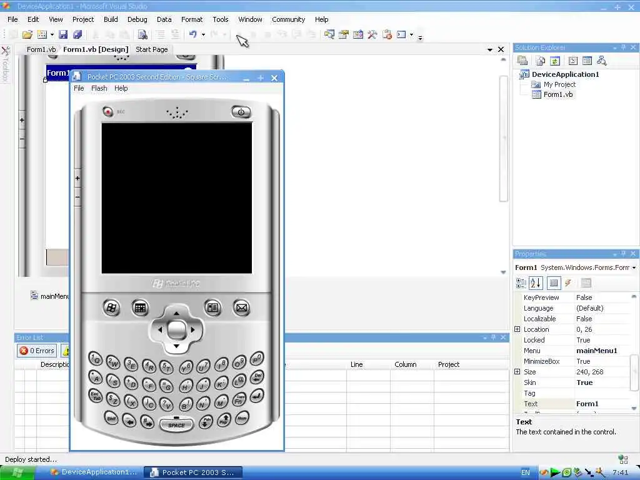Viewport: 640px width, 480px height.
Task: Click the Save All toolbar icon
Action: pyautogui.click(x=77, y=35)
